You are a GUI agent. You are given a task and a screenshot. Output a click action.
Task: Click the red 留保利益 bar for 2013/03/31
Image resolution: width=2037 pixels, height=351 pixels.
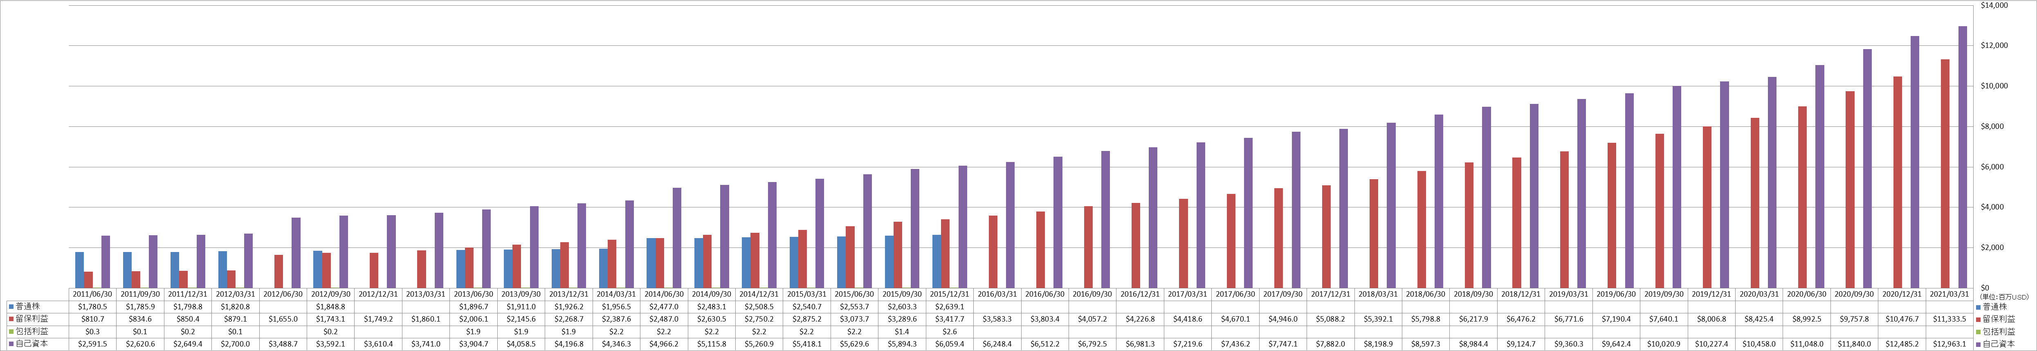coord(422,269)
